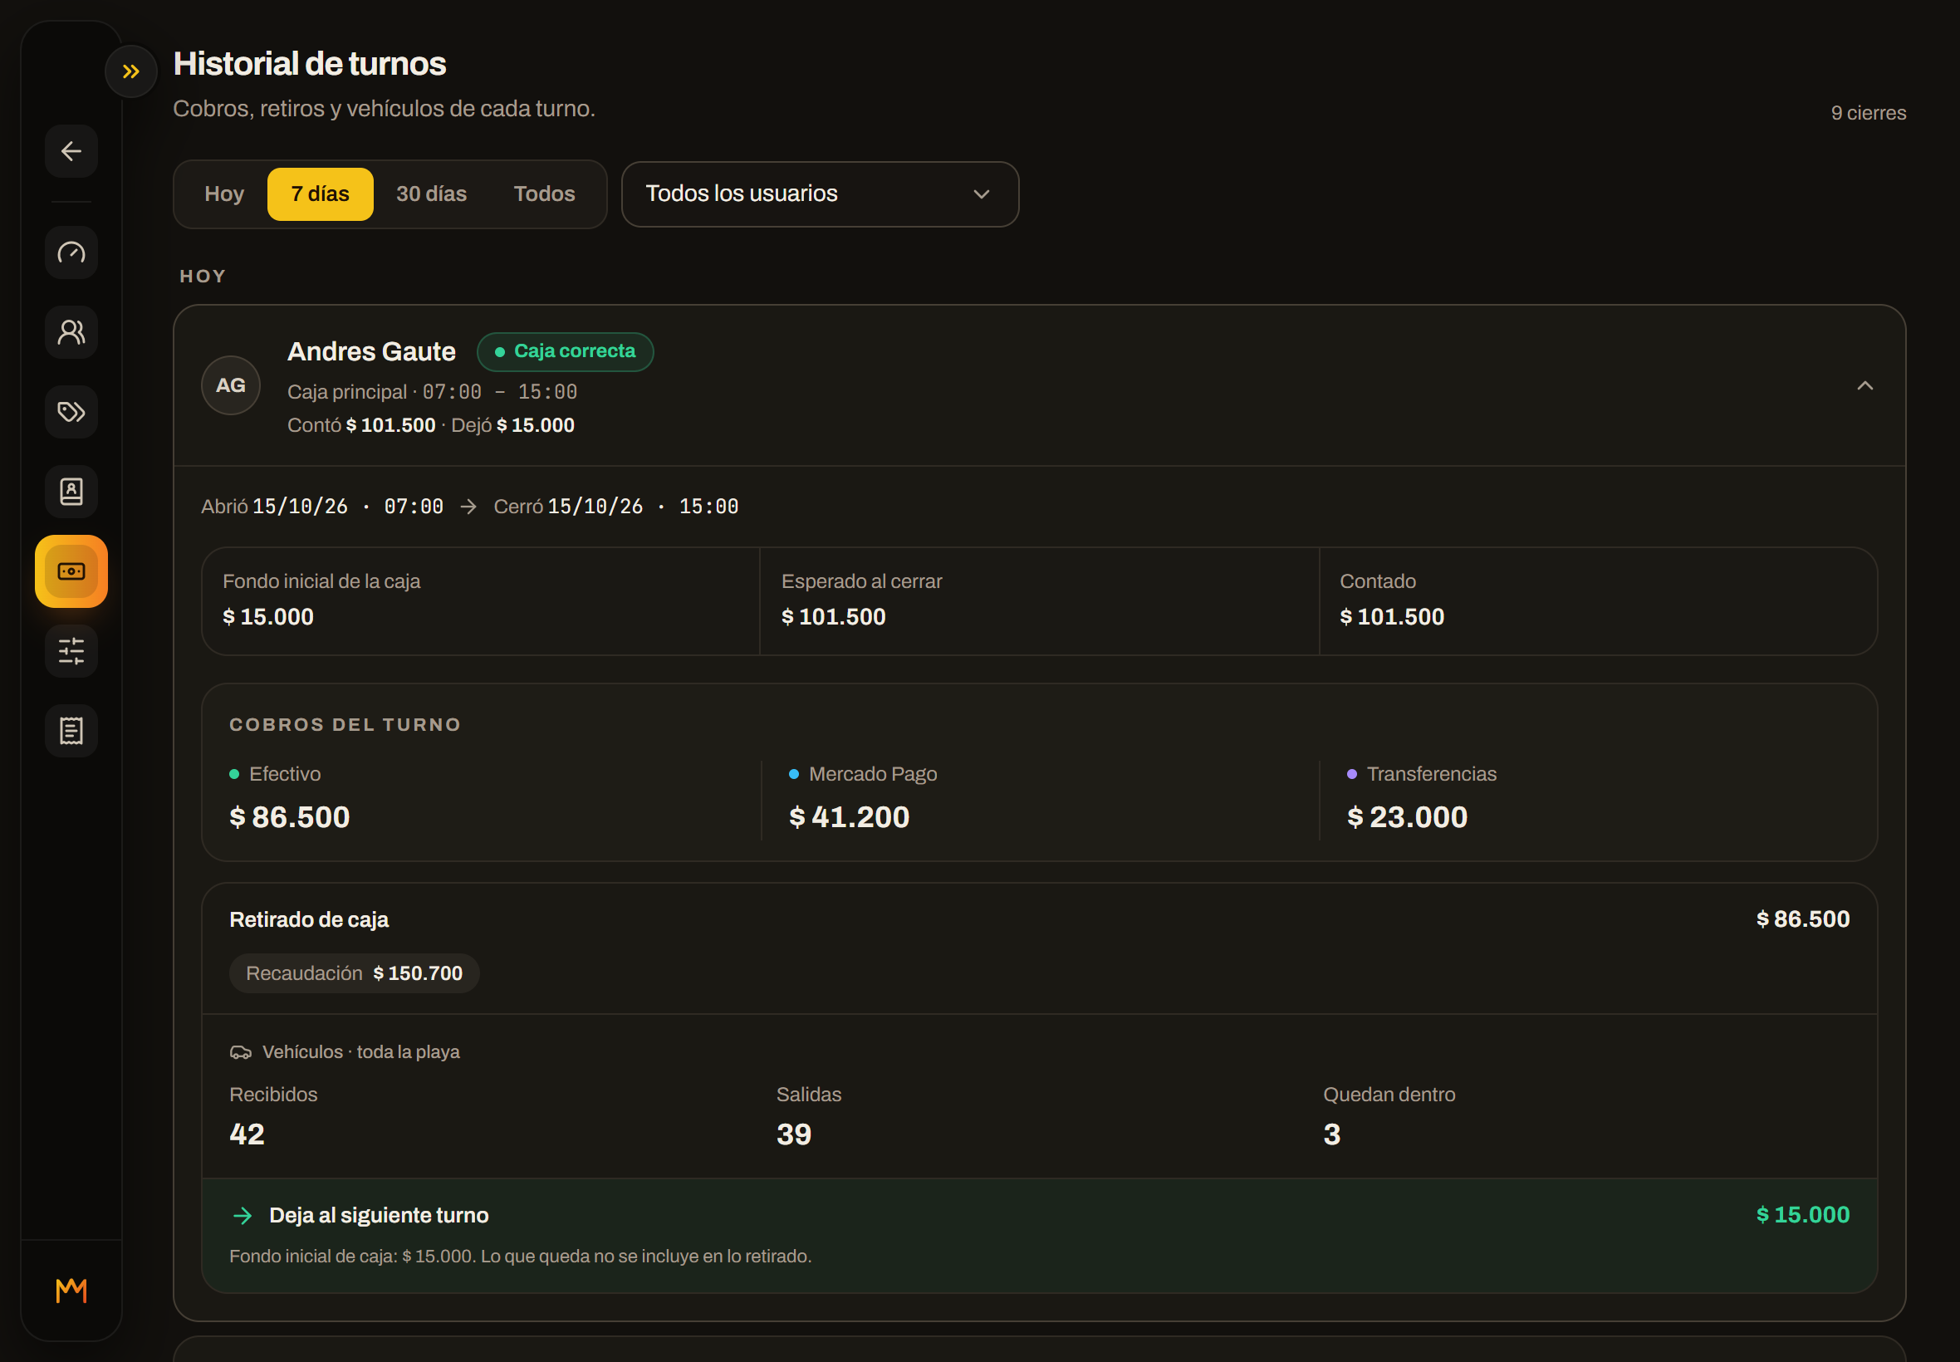
Task: Collapse the Andres Gaute shift card
Action: tap(1864, 385)
